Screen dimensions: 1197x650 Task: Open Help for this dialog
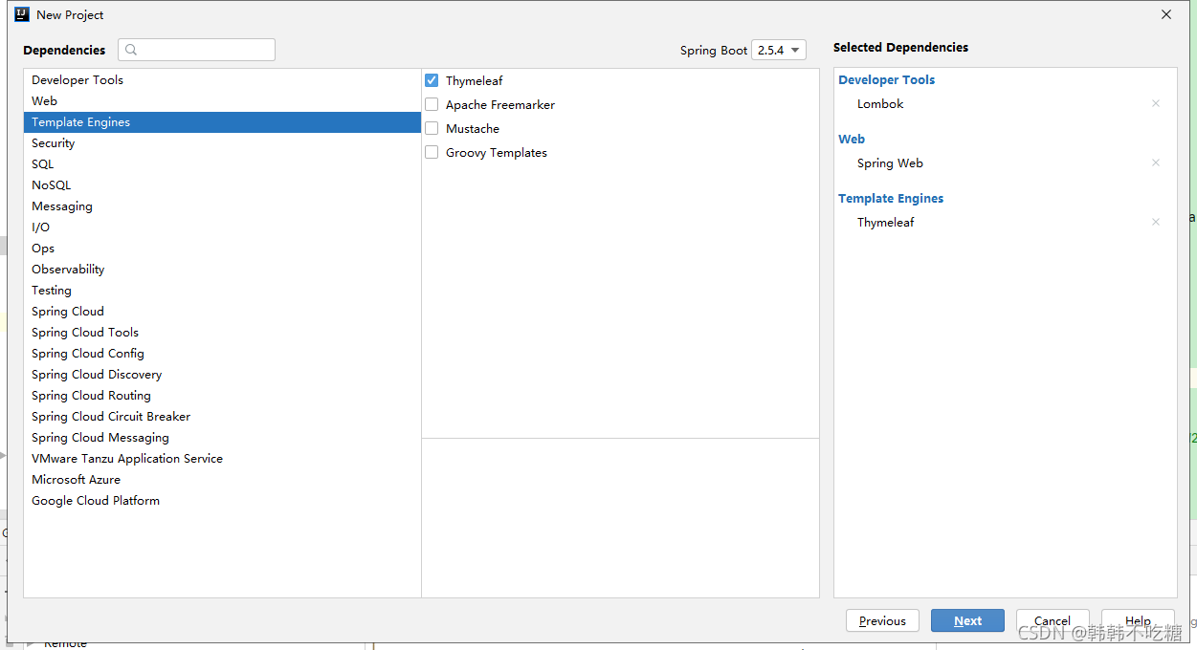coord(1138,620)
